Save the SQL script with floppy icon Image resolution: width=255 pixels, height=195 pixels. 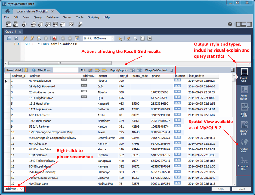[x=16, y=38]
